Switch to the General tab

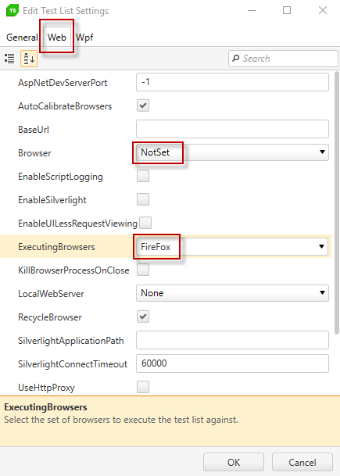[x=22, y=38]
